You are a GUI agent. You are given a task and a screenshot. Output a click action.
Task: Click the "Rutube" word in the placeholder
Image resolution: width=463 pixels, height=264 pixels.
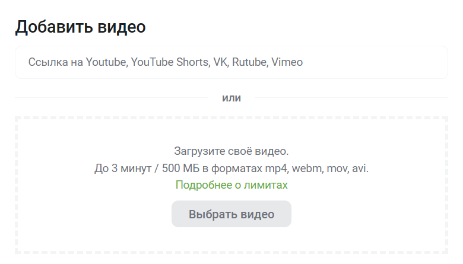pyautogui.click(x=250, y=62)
